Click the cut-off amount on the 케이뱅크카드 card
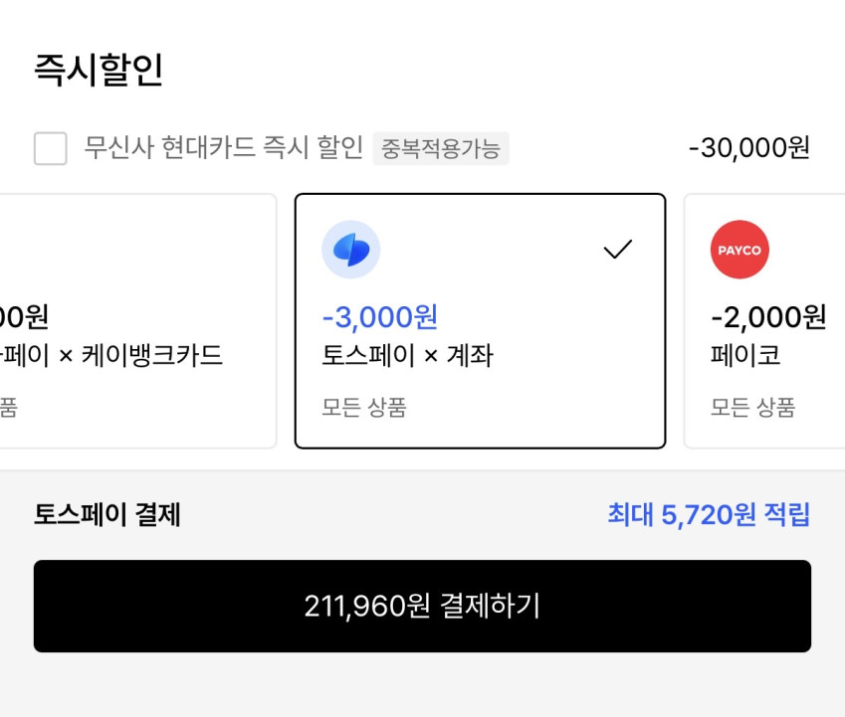Image resolution: width=845 pixels, height=717 pixels. pos(24,317)
